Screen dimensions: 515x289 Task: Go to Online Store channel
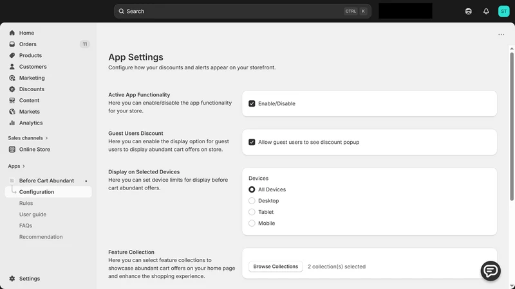(35, 149)
